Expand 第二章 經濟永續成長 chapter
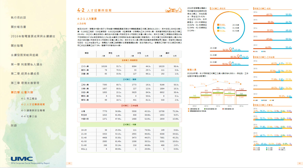Image resolution: width=303 pixels, height=168 pixels. tap(25, 74)
